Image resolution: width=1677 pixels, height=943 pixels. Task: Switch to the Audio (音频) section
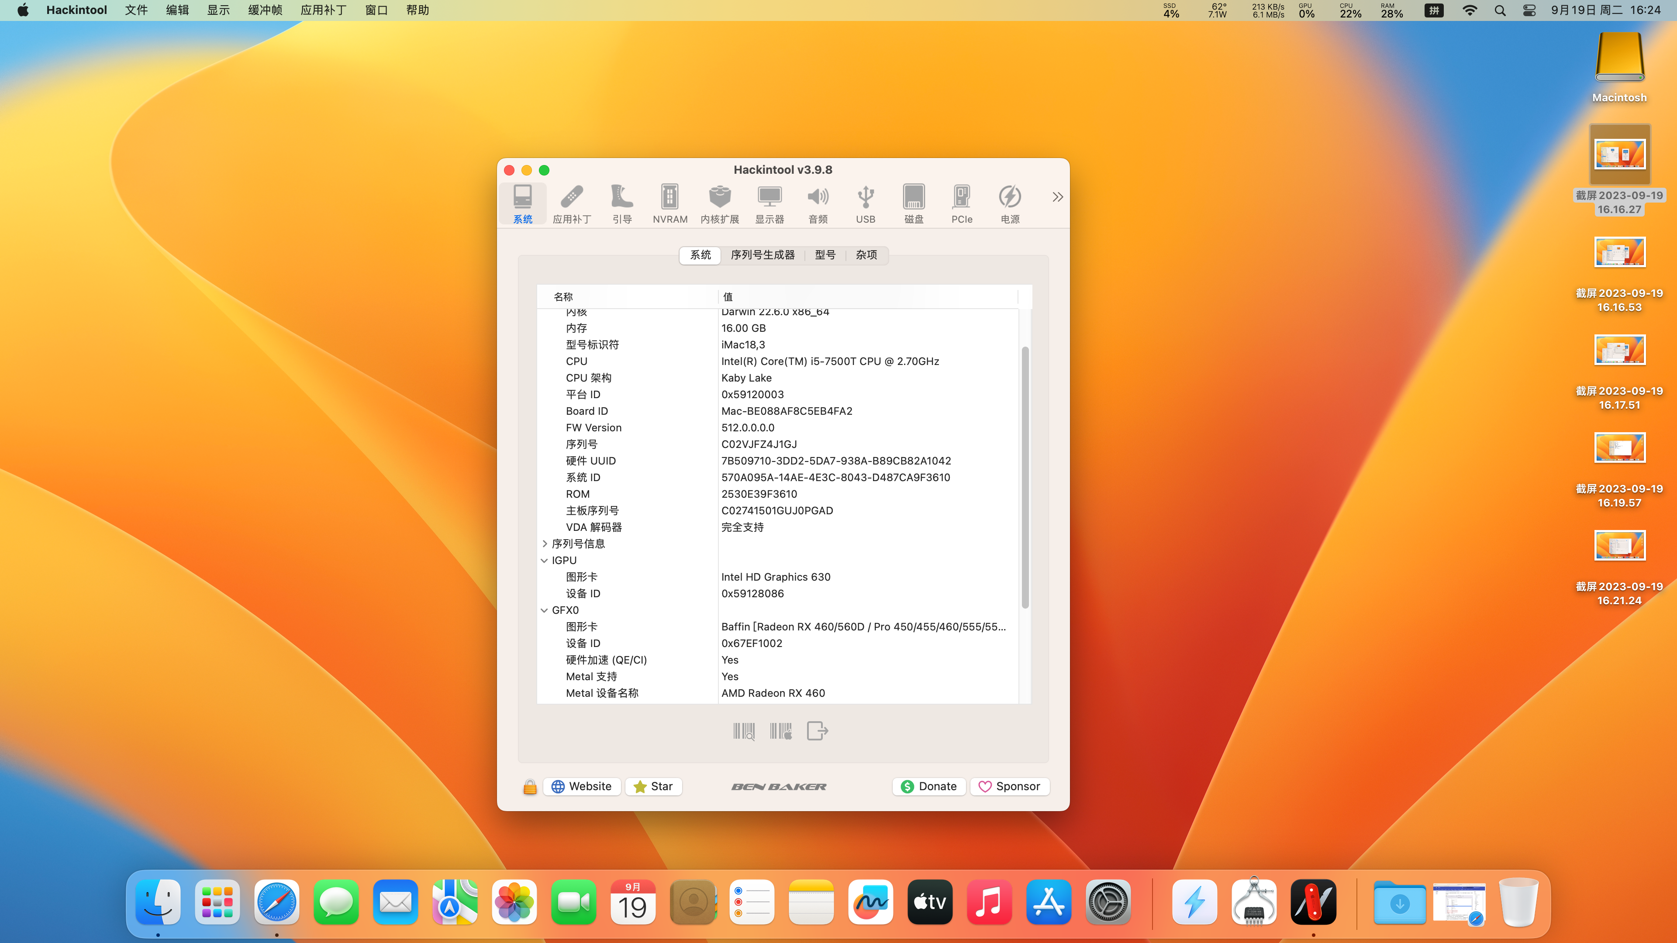pyautogui.click(x=818, y=203)
